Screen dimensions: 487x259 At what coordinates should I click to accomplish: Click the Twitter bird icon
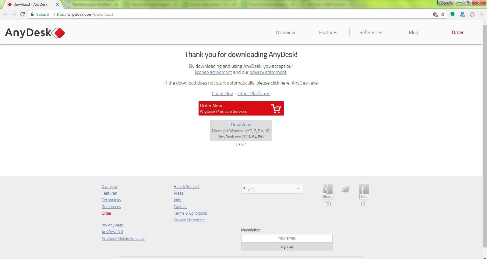coord(346,189)
